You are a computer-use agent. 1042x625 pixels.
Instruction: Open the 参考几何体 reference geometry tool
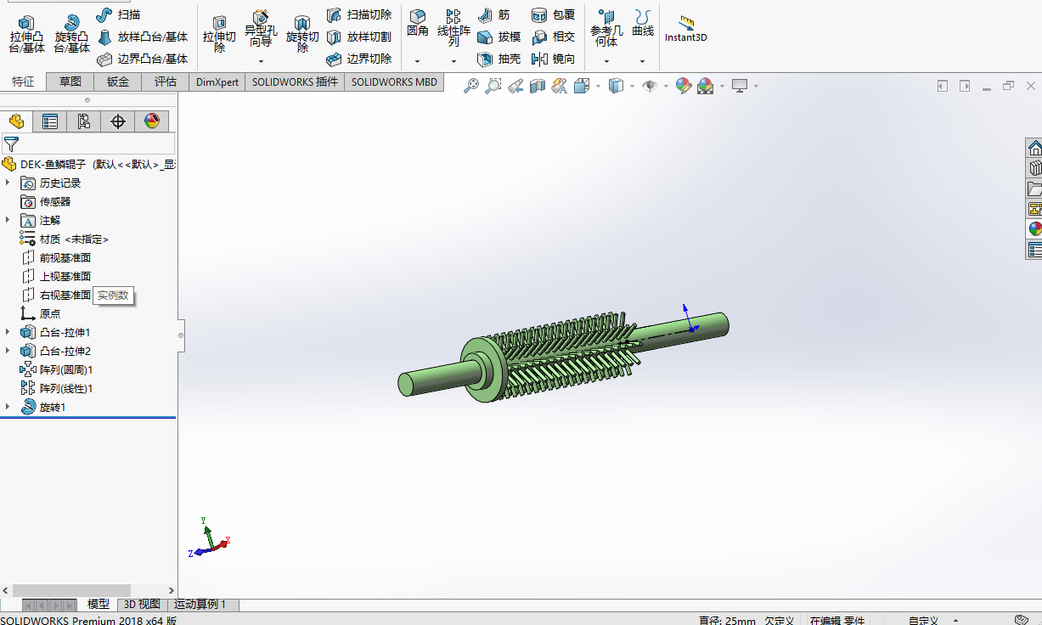coord(606,29)
